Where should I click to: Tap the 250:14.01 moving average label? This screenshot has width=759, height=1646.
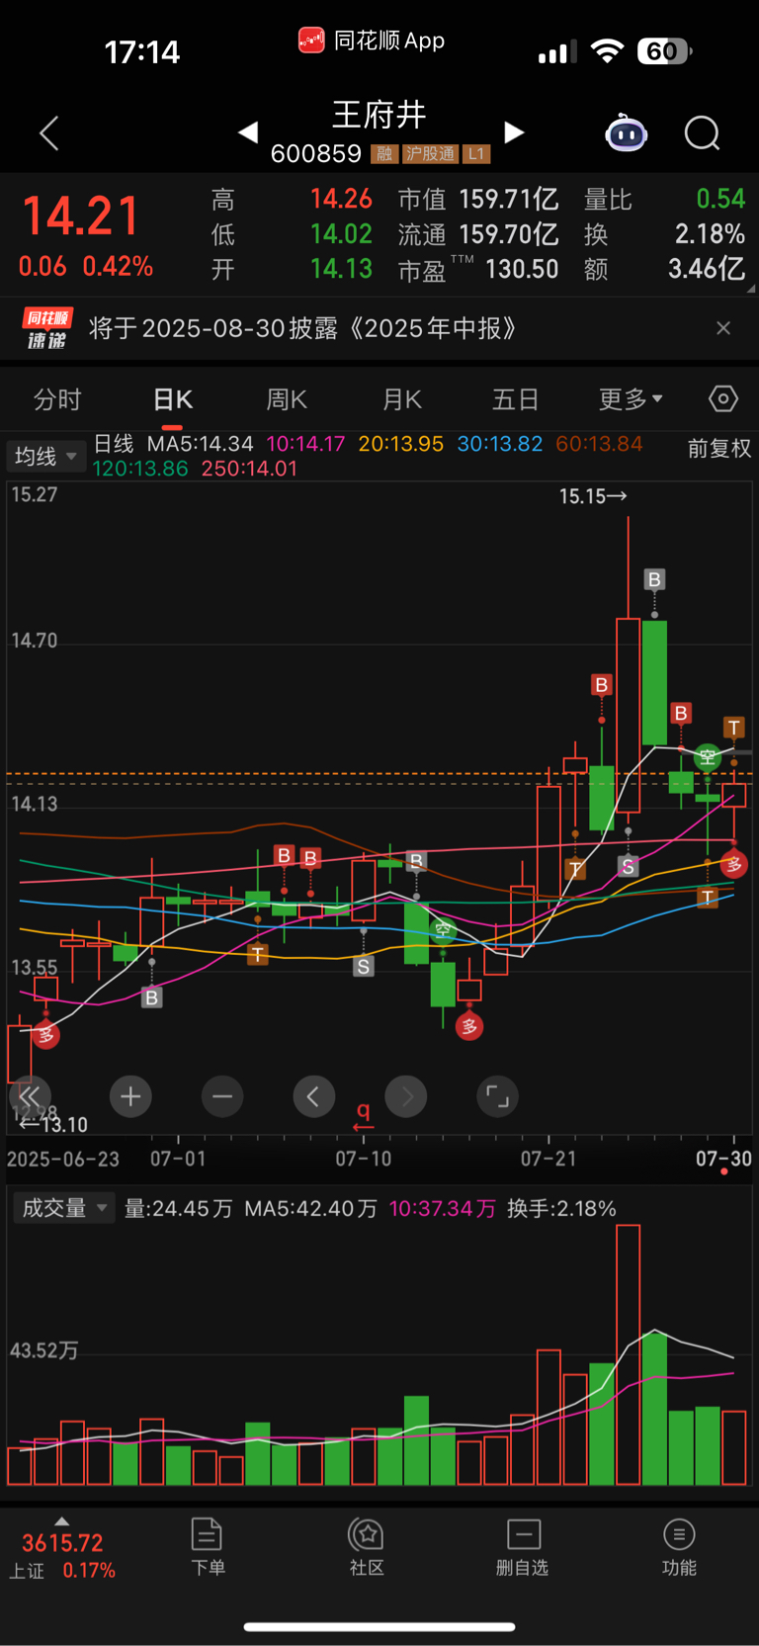click(x=249, y=469)
